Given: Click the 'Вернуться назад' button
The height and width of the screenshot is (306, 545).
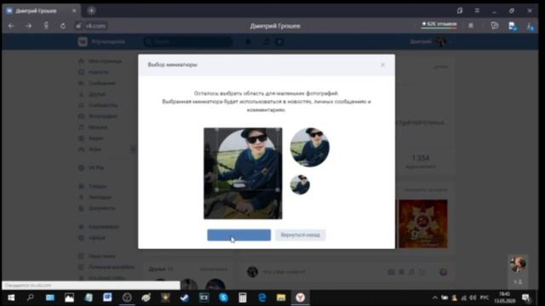Looking at the screenshot, I should 301,235.
